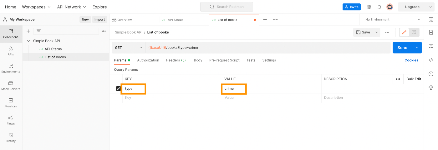Click the Search Postman field
This screenshot has width=438, height=150.
pyautogui.click(x=227, y=7)
